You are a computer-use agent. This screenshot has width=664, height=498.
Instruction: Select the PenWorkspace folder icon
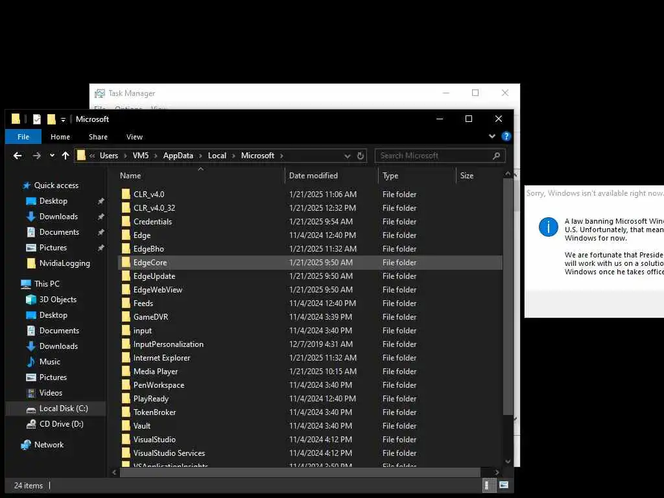pos(126,385)
